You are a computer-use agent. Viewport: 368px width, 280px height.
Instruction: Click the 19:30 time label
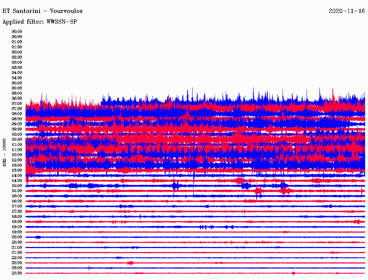pos(17,232)
